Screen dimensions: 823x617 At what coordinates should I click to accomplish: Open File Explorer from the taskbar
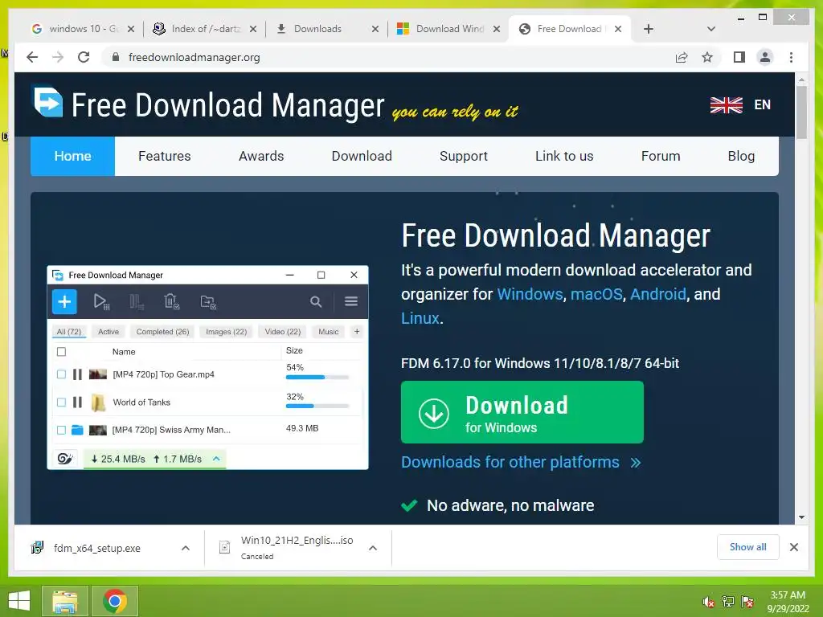pos(64,601)
